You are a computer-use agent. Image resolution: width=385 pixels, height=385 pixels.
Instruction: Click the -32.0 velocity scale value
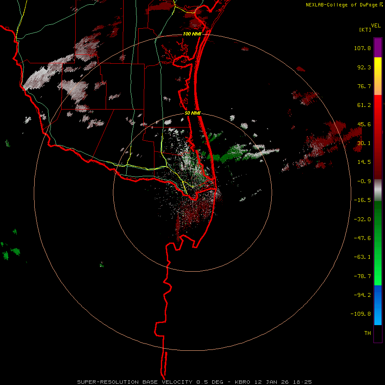(x=362, y=219)
